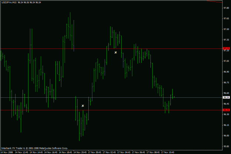This screenshot has width=231, height=154.
Task: Click the 14 Nov 18:45 time label
Action: point(65,152)
